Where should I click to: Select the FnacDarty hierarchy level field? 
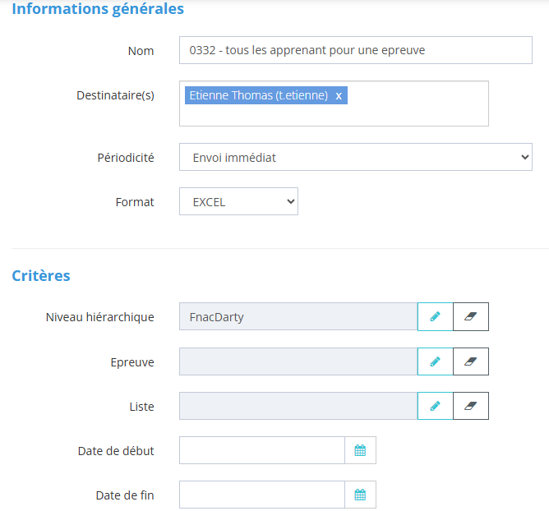[298, 316]
